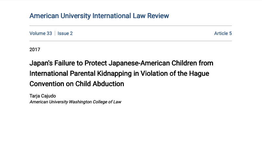The height and width of the screenshot is (161, 262).
Task: Open the Volume 33 link
Action: click(x=41, y=33)
